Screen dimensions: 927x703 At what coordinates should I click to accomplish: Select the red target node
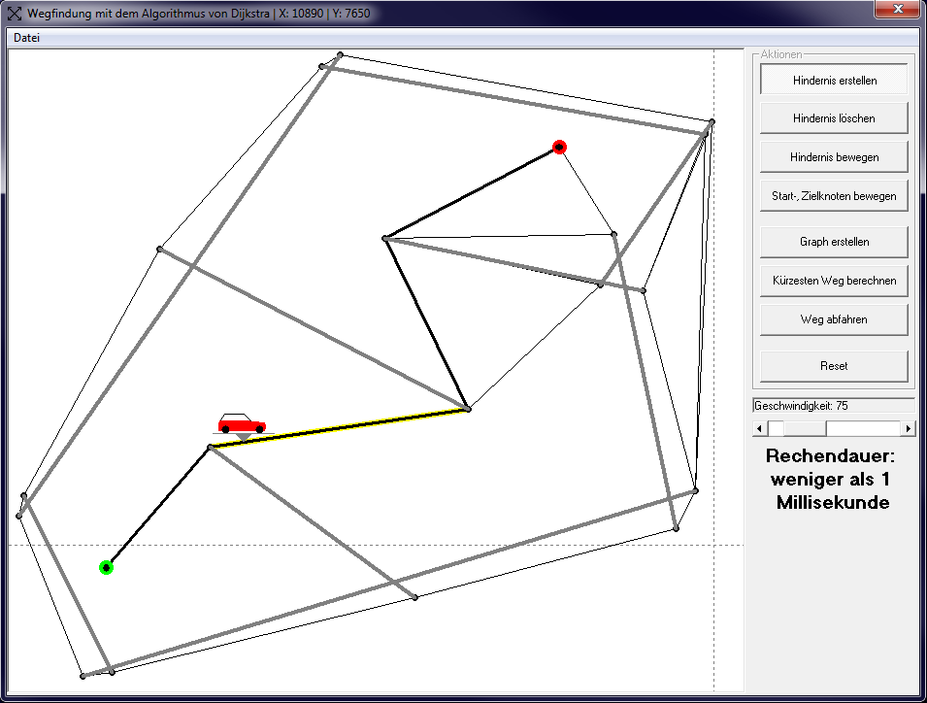tap(559, 147)
